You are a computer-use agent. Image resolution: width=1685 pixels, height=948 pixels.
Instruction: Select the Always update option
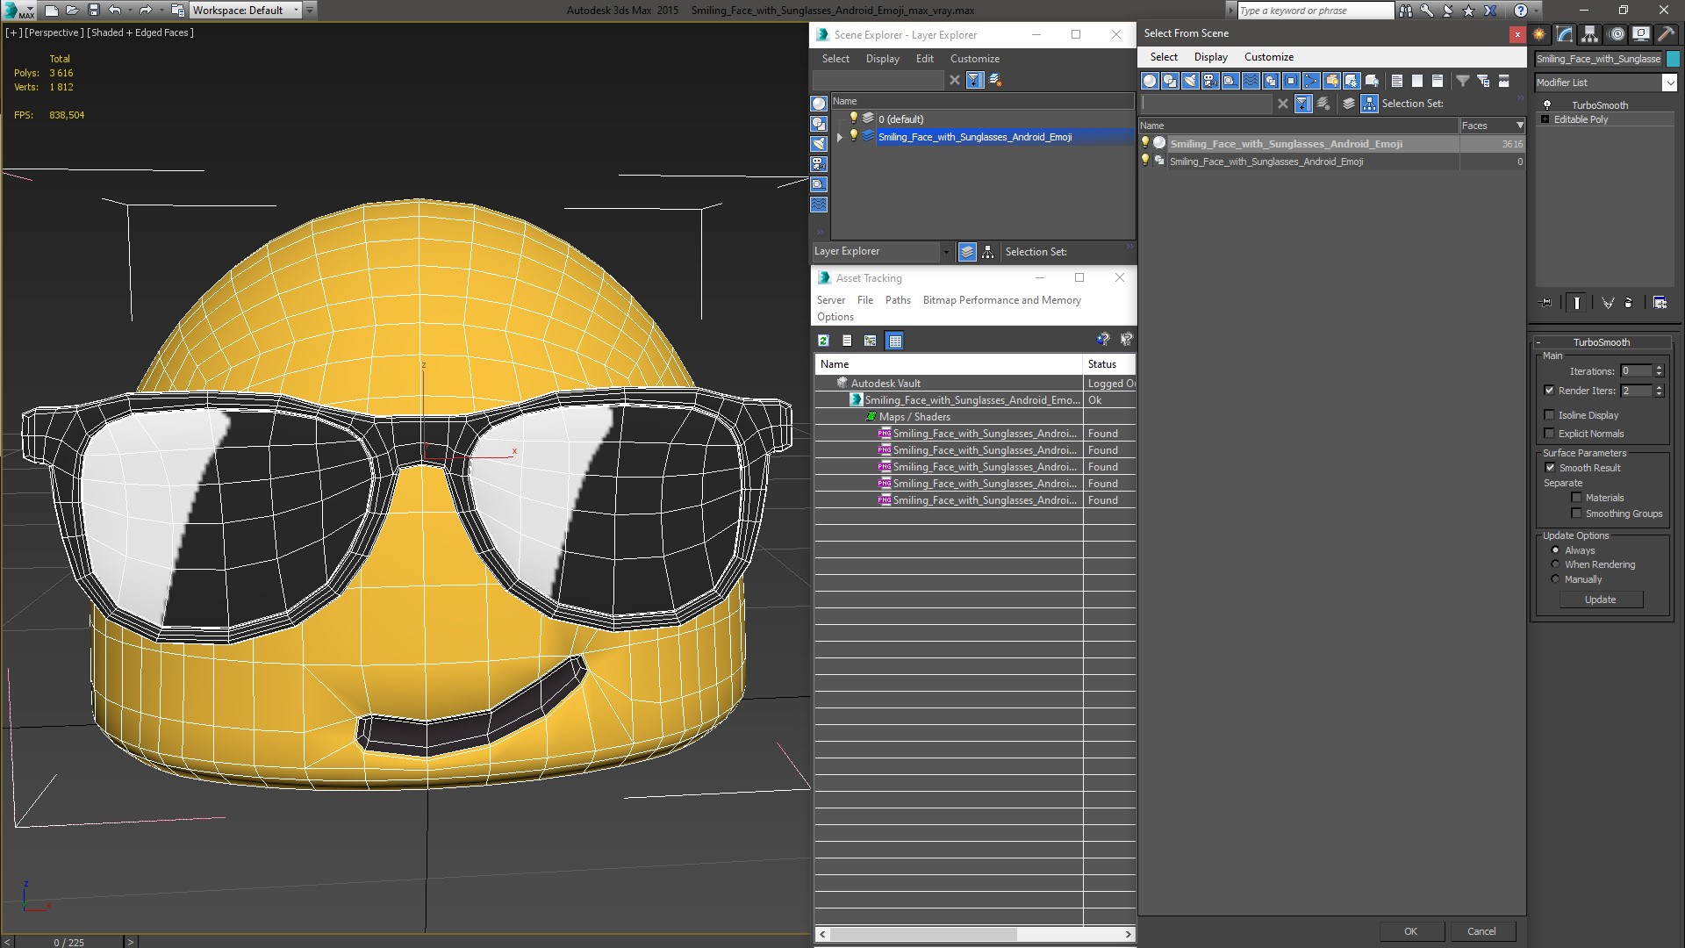(x=1555, y=550)
